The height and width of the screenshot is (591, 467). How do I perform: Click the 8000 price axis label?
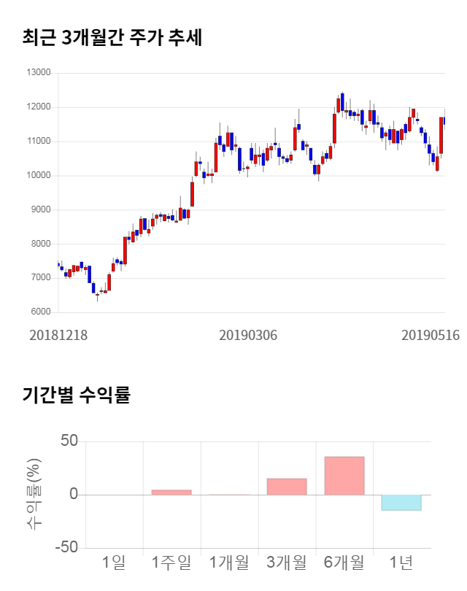40,244
